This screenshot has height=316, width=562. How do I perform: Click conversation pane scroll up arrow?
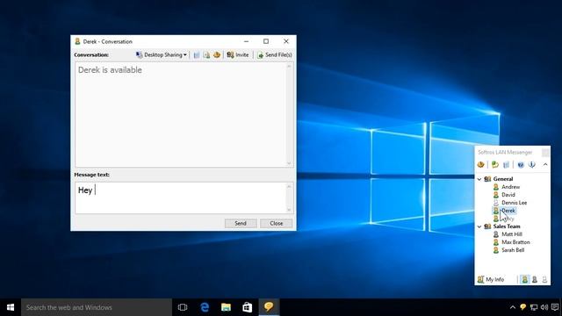pyautogui.click(x=289, y=67)
